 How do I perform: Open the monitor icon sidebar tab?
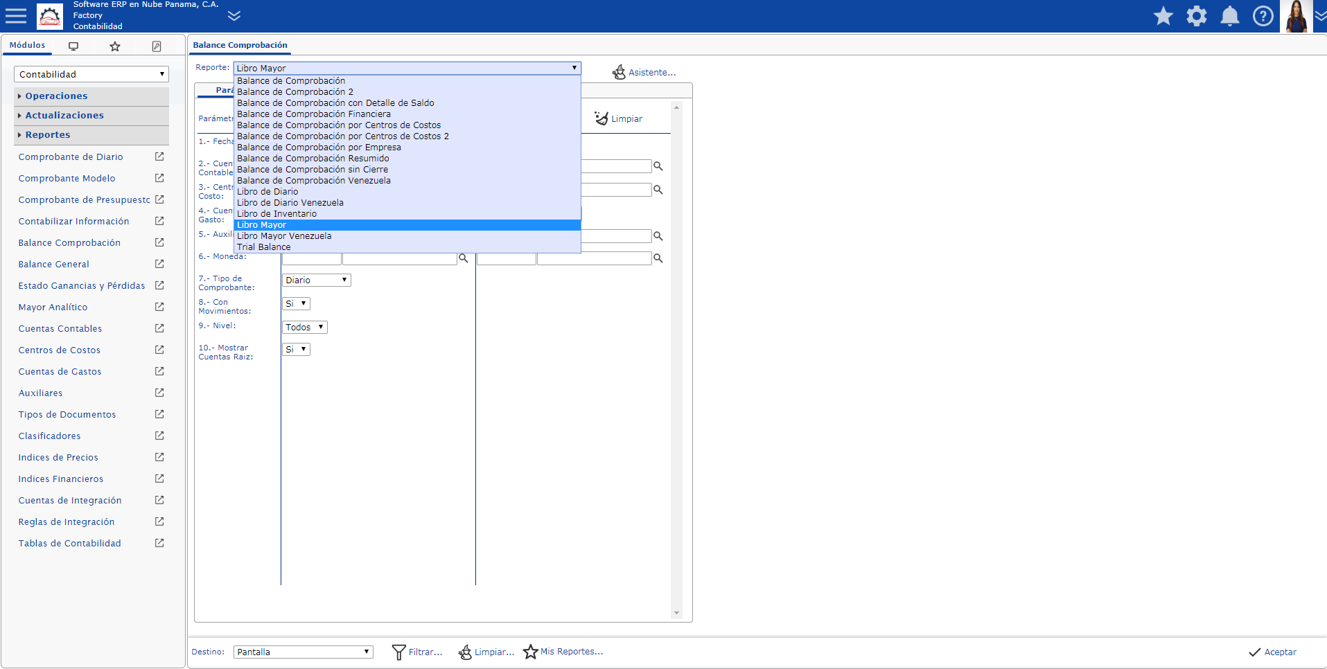coord(73,46)
